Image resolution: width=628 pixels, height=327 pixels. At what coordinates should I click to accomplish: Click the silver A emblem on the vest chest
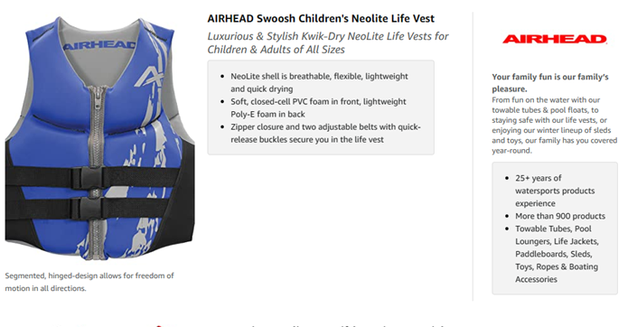point(149,77)
